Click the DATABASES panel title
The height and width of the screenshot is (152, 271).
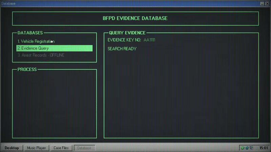30,33
